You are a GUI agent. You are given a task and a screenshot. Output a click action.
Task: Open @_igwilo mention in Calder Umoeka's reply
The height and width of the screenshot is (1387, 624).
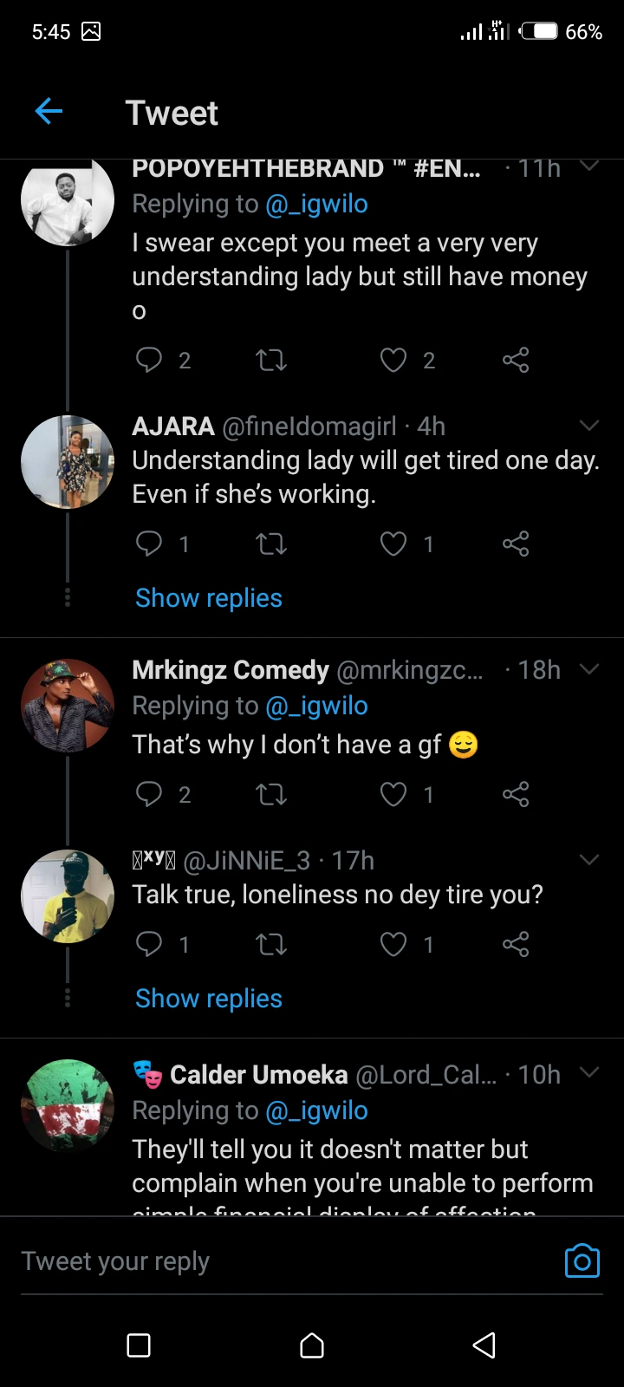(316, 1110)
